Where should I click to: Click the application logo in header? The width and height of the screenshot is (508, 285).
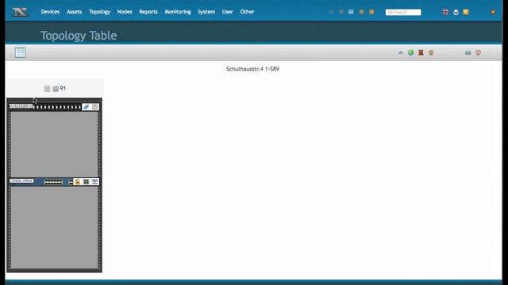pyautogui.click(x=20, y=13)
